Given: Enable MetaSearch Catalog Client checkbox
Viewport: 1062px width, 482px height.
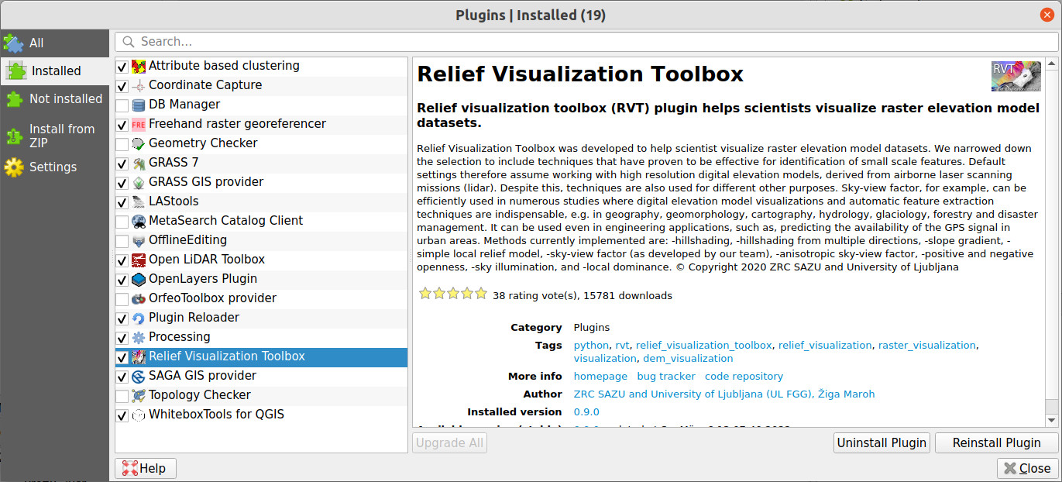Looking at the screenshot, I should tap(122, 222).
